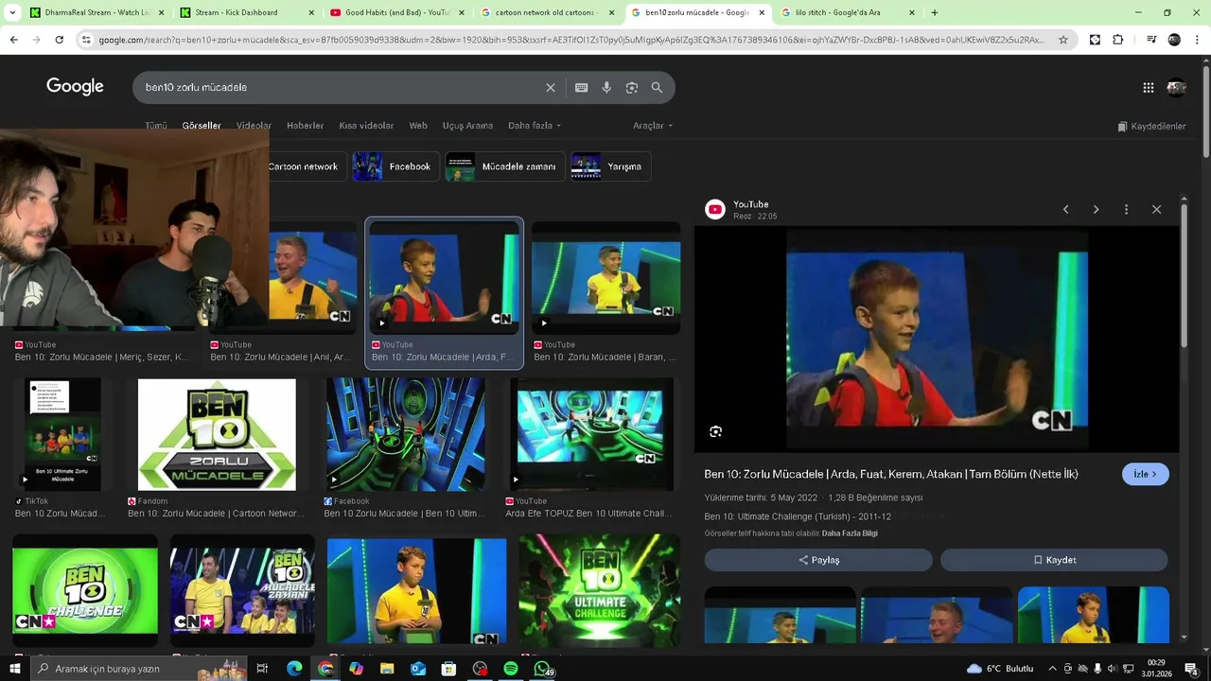View site information in address bar
This screenshot has width=1211, height=681.
click(86, 40)
